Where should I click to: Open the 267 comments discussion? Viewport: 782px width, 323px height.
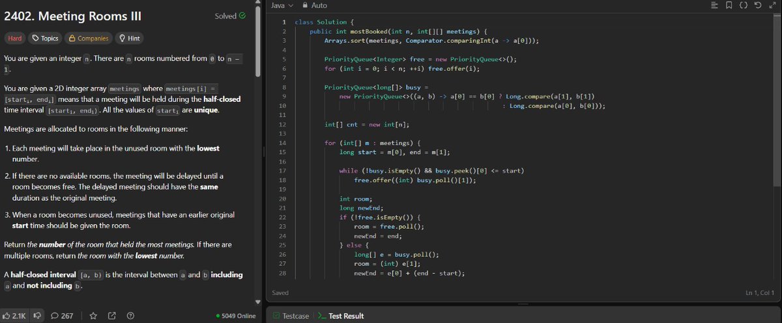point(62,316)
